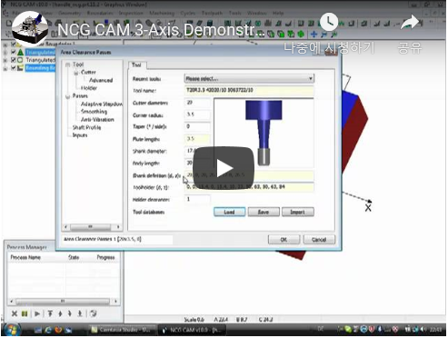This screenshot has width=448, height=338.
Task: Toggle the green Triangulated surface checkbox
Action: coord(14,52)
